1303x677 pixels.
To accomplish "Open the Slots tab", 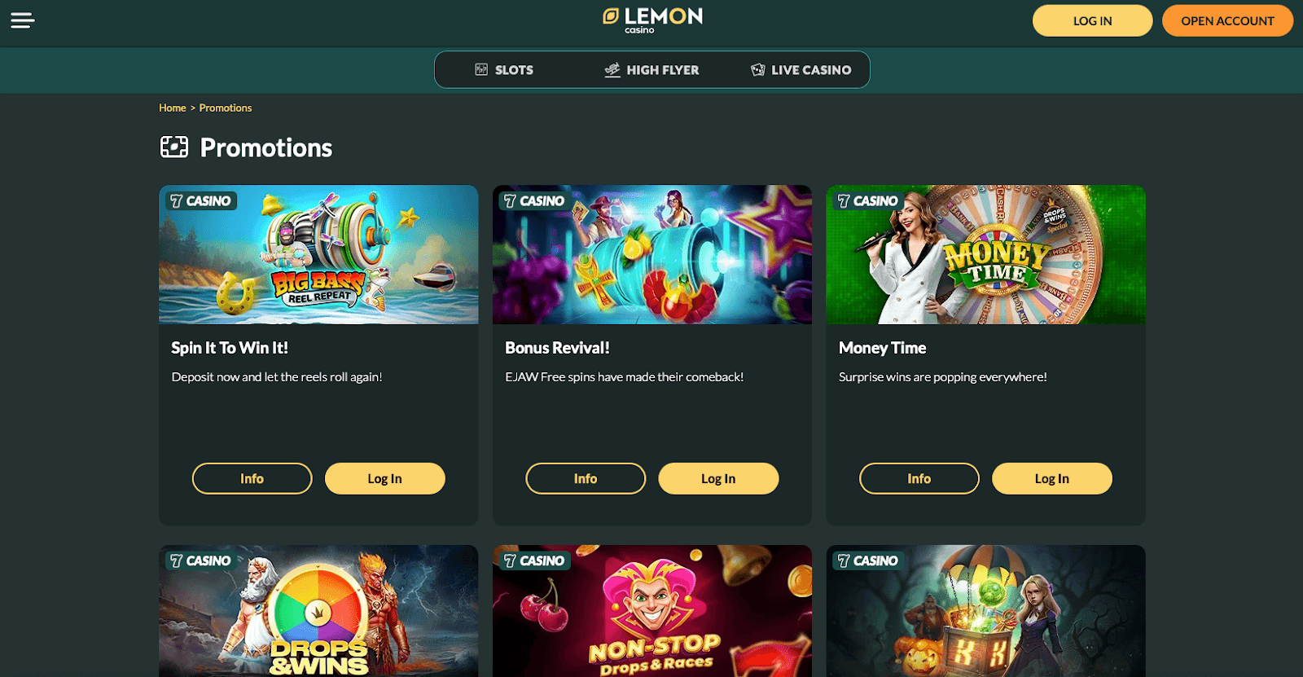I will point(504,70).
